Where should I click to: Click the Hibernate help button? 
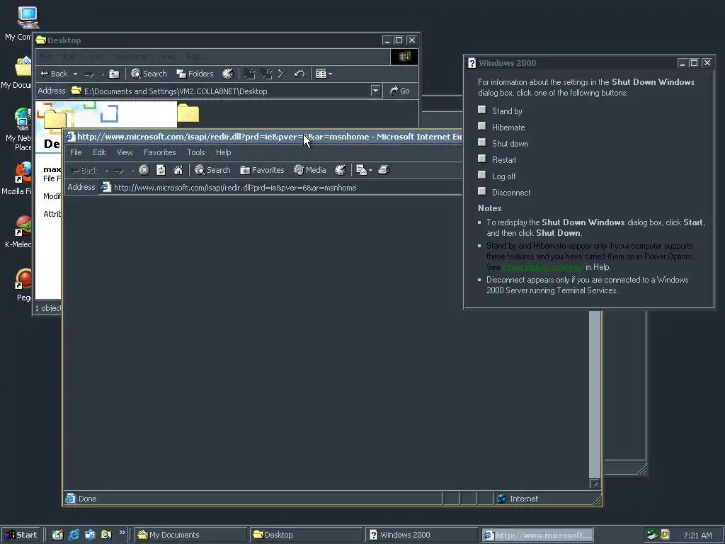coord(481,126)
